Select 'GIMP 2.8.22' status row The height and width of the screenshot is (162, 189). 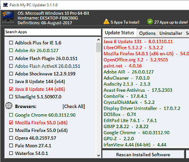[126, 126]
